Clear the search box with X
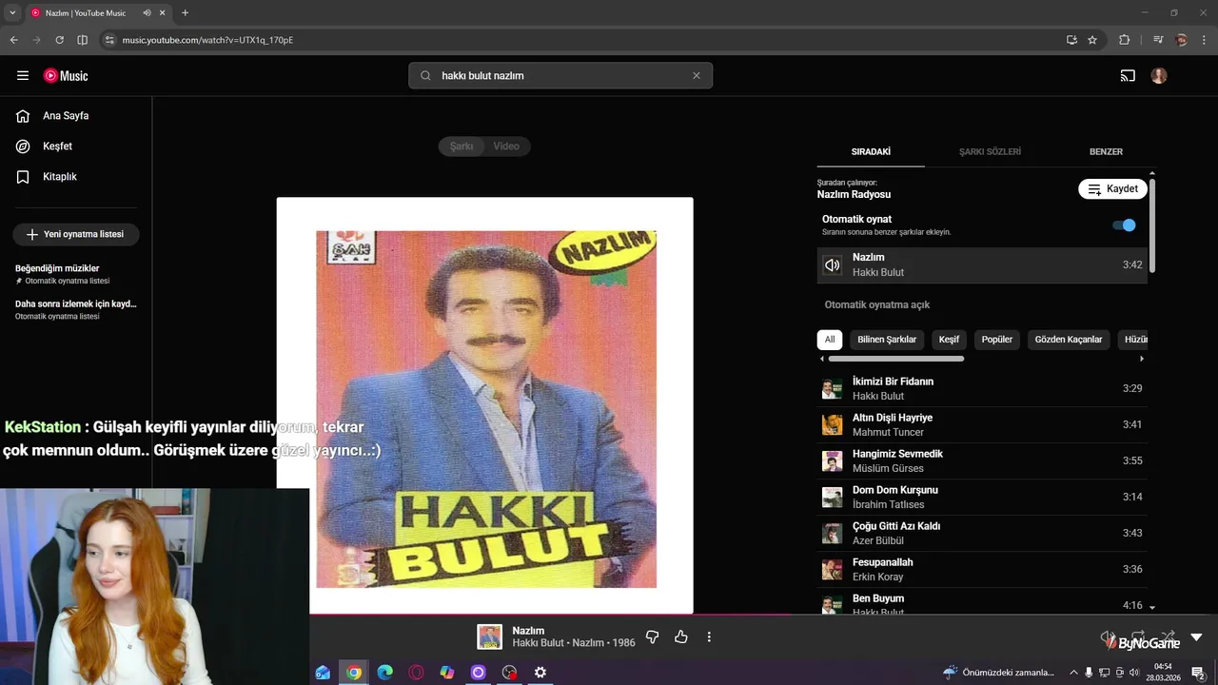The image size is (1218, 685). tap(696, 76)
